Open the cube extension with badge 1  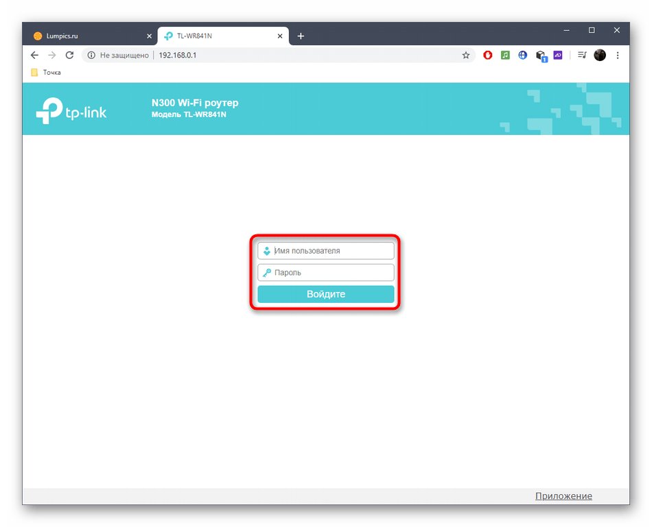point(541,56)
